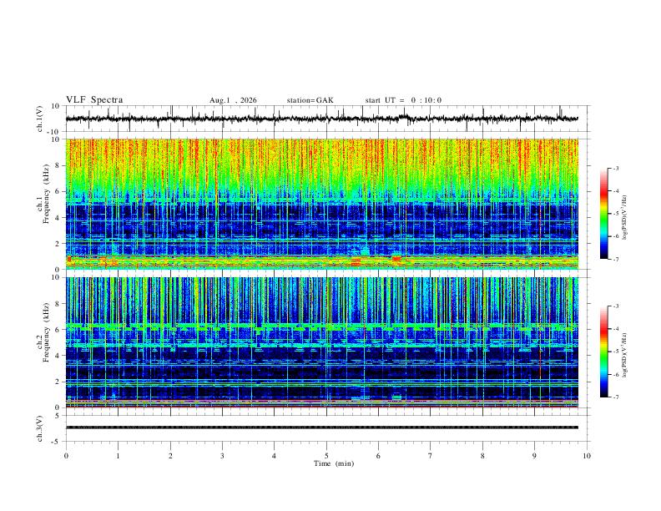Click the ch.1 PSD color scale bar
This screenshot has height=511, width=661.
(603, 214)
